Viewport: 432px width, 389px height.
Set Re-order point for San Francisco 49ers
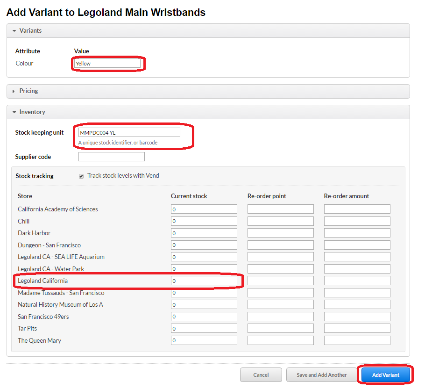pos(281,317)
